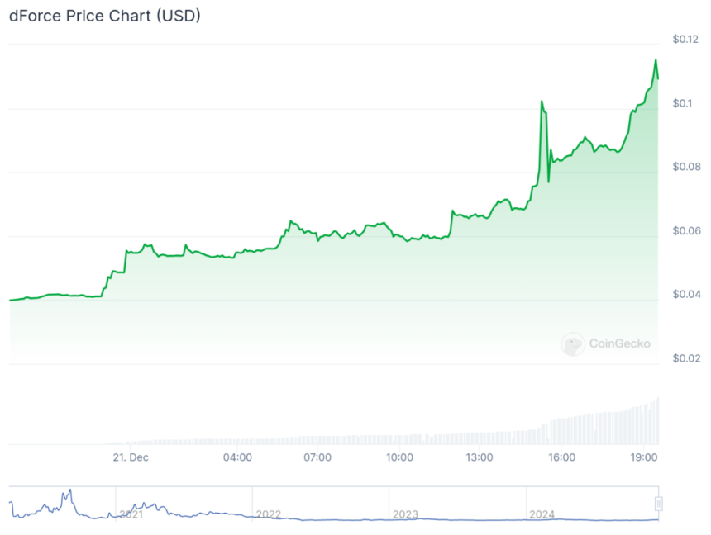Click the 19:00 time axis label
This screenshot has height=535, width=711.
tap(642, 457)
